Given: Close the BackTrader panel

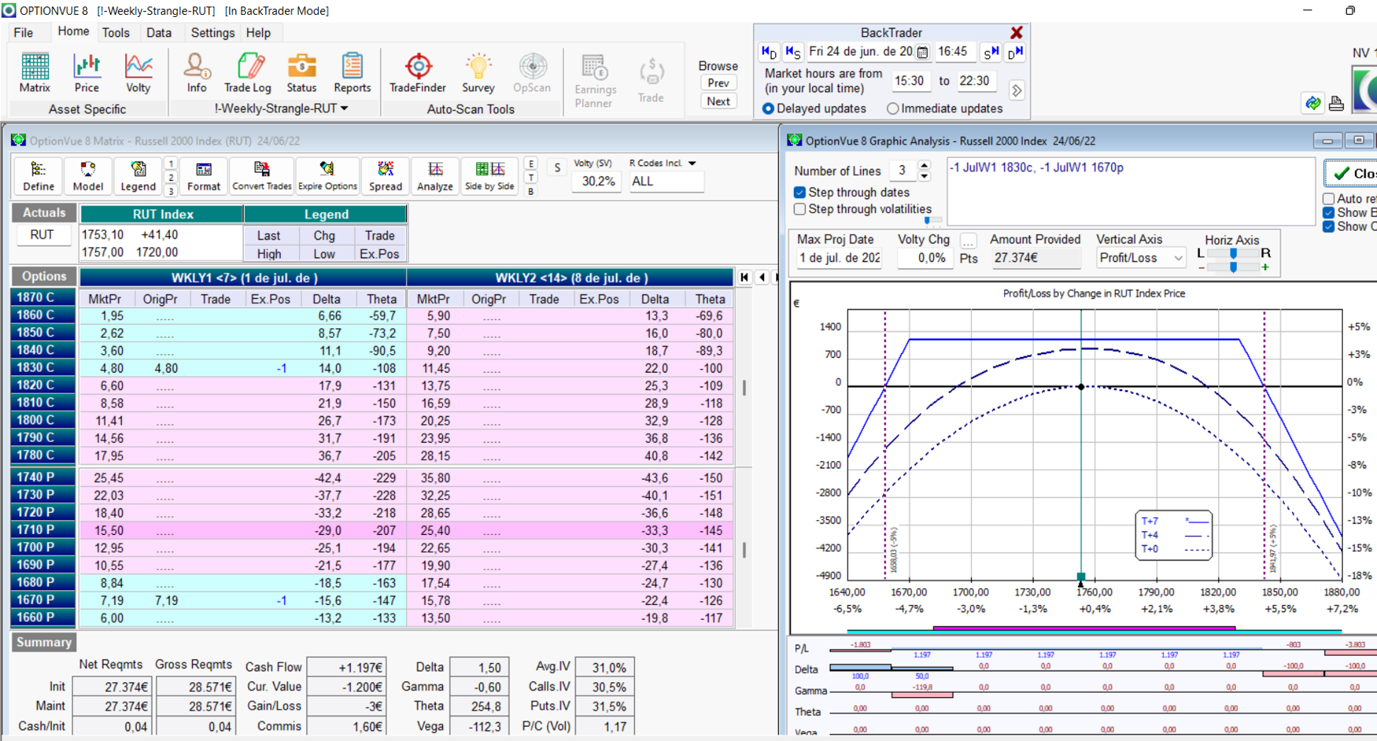Looking at the screenshot, I should pyautogui.click(x=1016, y=33).
